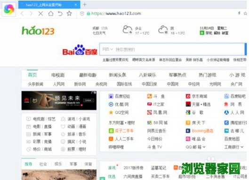The height and width of the screenshot is (180, 249).
Task: Switch to the 体育 news tab
Action: click(x=88, y=164)
